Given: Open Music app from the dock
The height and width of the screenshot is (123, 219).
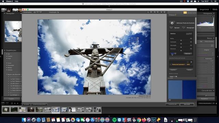Looking at the screenshot, I should pyautogui.click(x=88, y=120).
